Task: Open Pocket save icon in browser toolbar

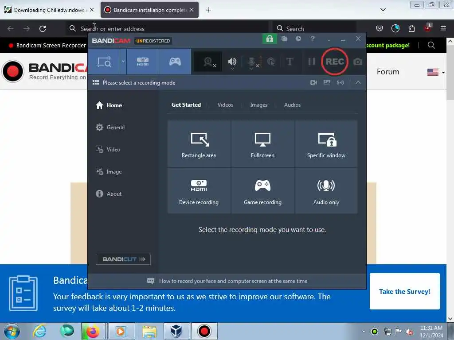Action: click(380, 28)
